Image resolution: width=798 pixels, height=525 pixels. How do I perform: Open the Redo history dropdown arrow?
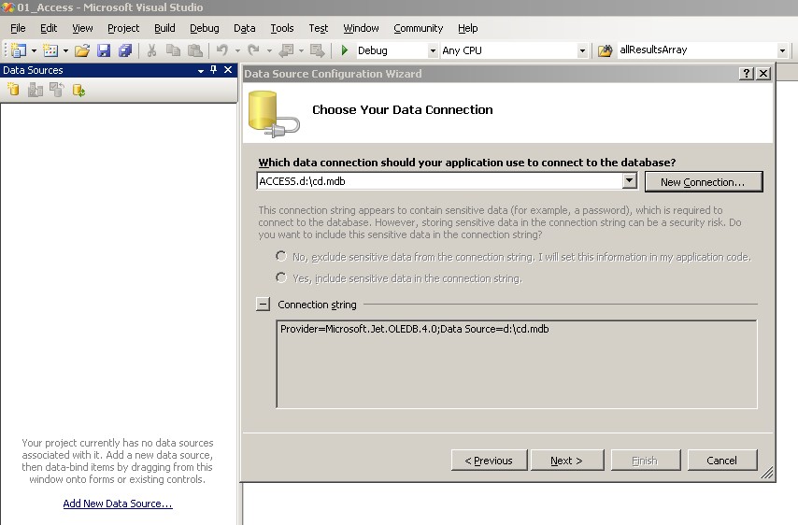[269, 50]
